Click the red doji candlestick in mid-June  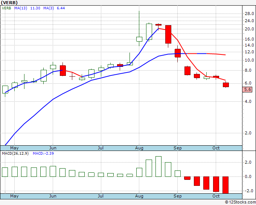tap(72, 76)
